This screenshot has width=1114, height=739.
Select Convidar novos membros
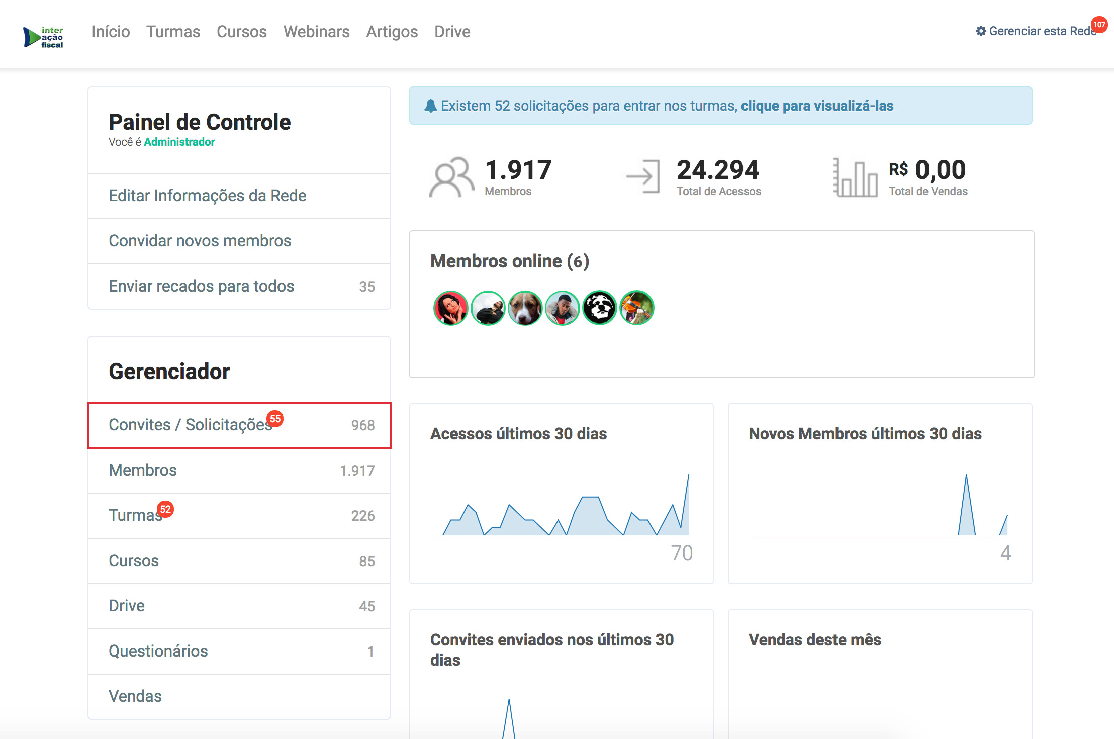pos(200,241)
